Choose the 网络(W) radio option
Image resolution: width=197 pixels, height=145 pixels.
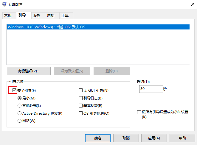click(20, 121)
